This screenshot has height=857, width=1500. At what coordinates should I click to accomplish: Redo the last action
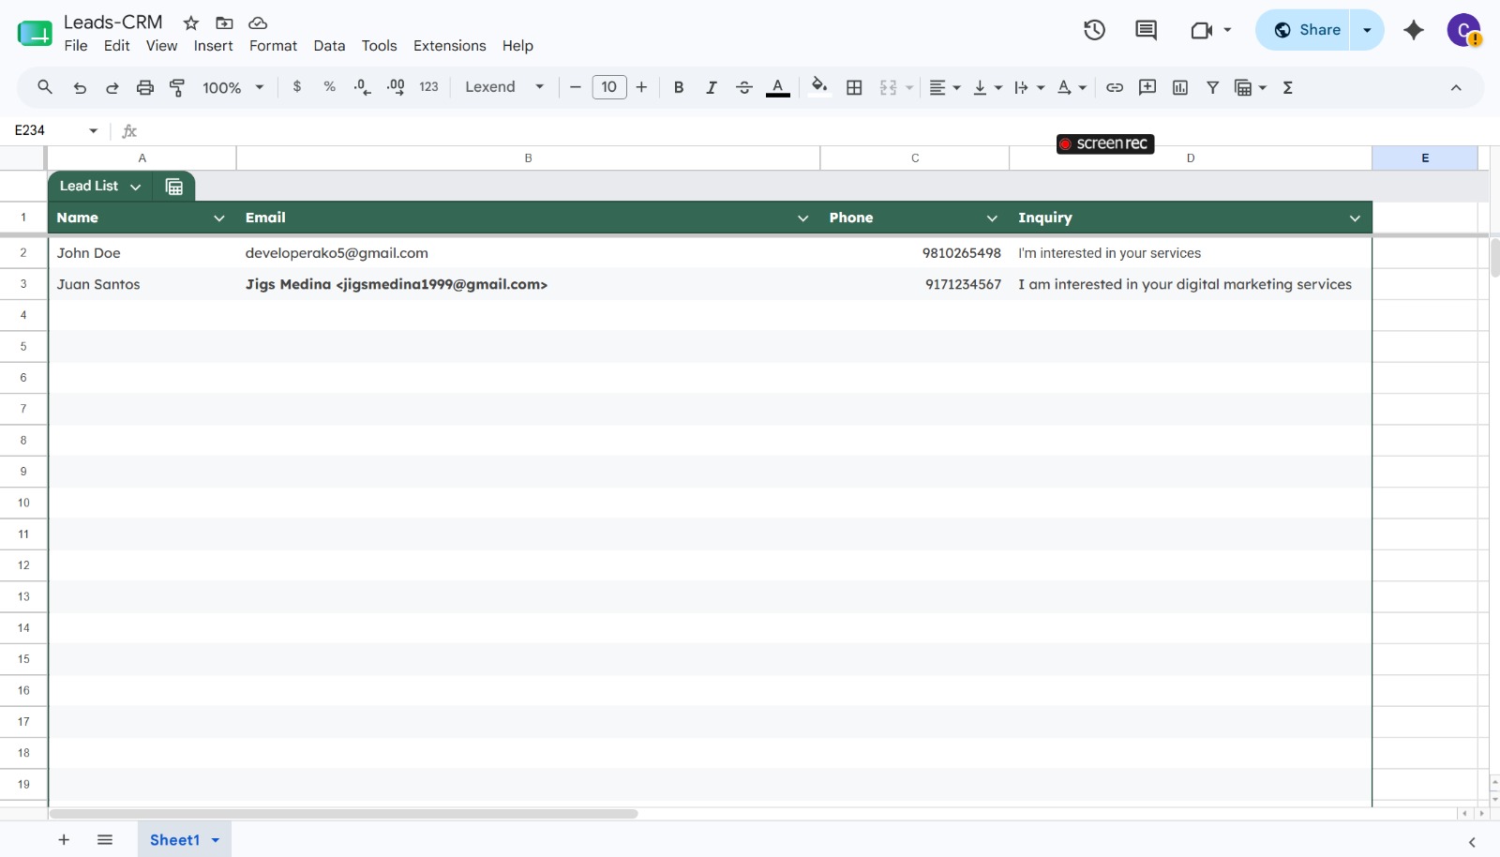(x=112, y=87)
